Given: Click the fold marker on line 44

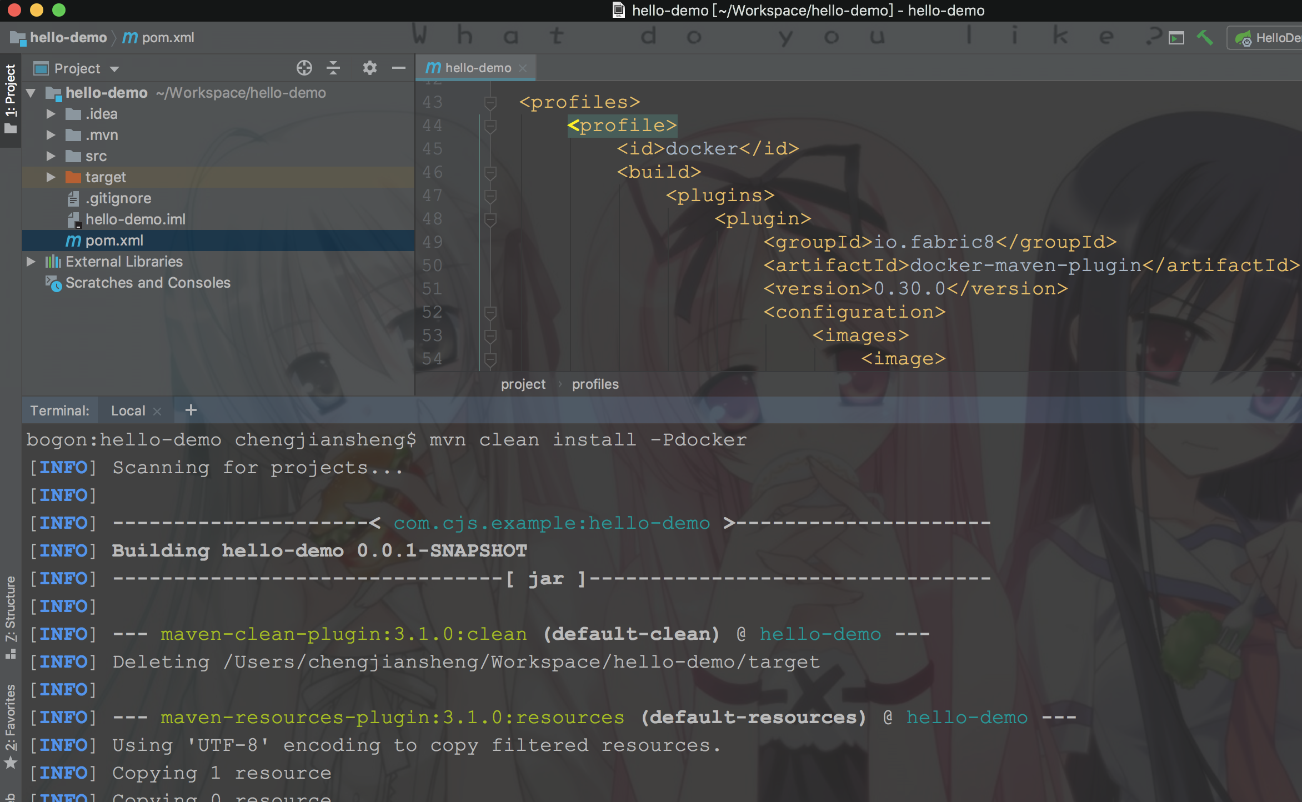Looking at the screenshot, I should tap(490, 126).
